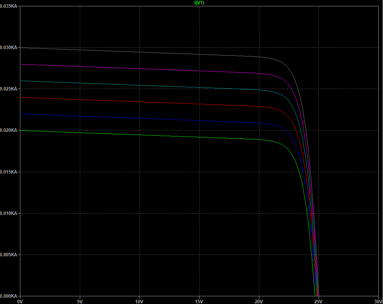
Task: Click the 5V horizontal axis label
Action: point(80,301)
